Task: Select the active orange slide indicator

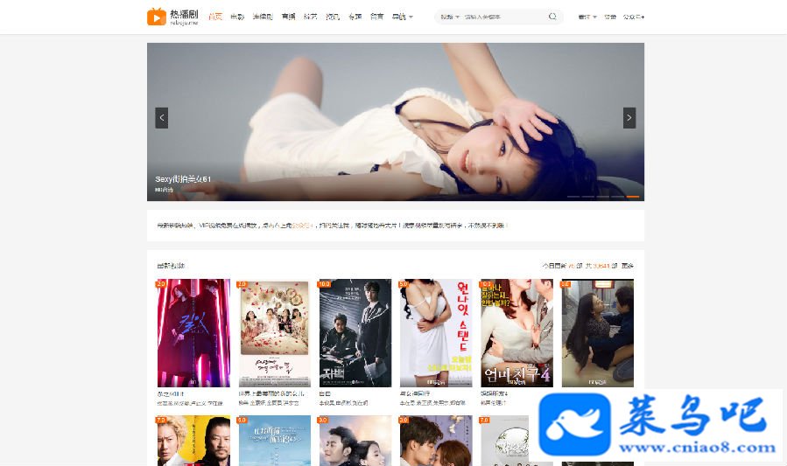Action: tap(632, 197)
